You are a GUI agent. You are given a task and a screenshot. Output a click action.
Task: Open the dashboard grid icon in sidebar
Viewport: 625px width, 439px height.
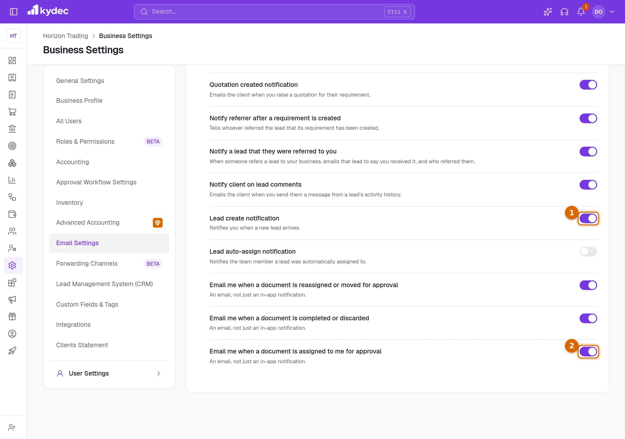pos(12,60)
